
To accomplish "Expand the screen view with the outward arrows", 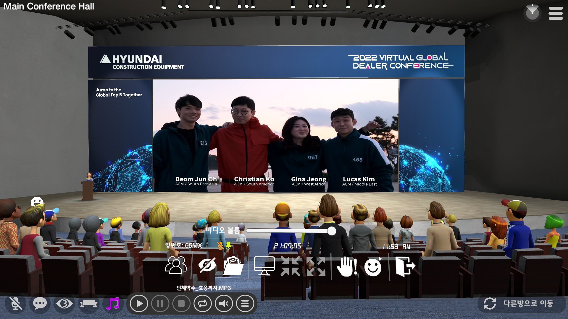I will coord(316,266).
